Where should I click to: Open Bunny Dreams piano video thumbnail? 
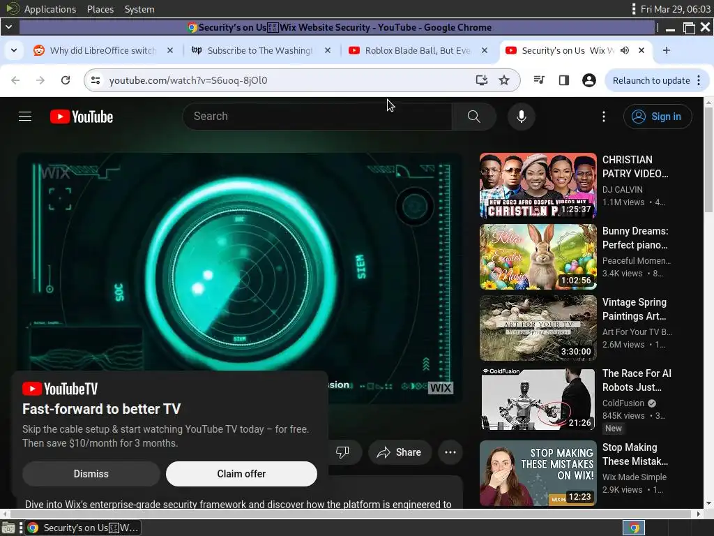[x=538, y=257]
